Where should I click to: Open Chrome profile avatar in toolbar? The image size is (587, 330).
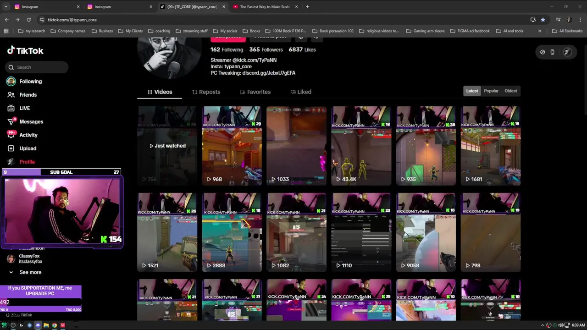click(569, 20)
